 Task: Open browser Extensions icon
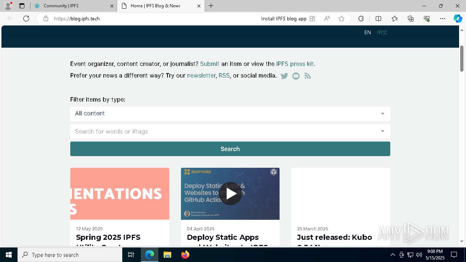pos(361,19)
